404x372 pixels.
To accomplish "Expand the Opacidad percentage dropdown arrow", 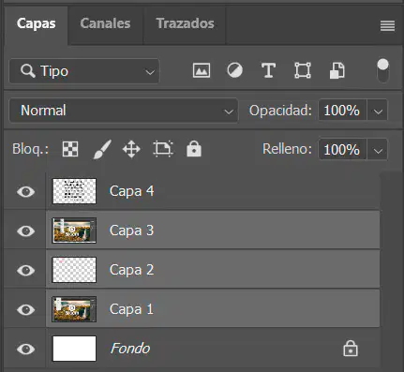I will [x=378, y=111].
